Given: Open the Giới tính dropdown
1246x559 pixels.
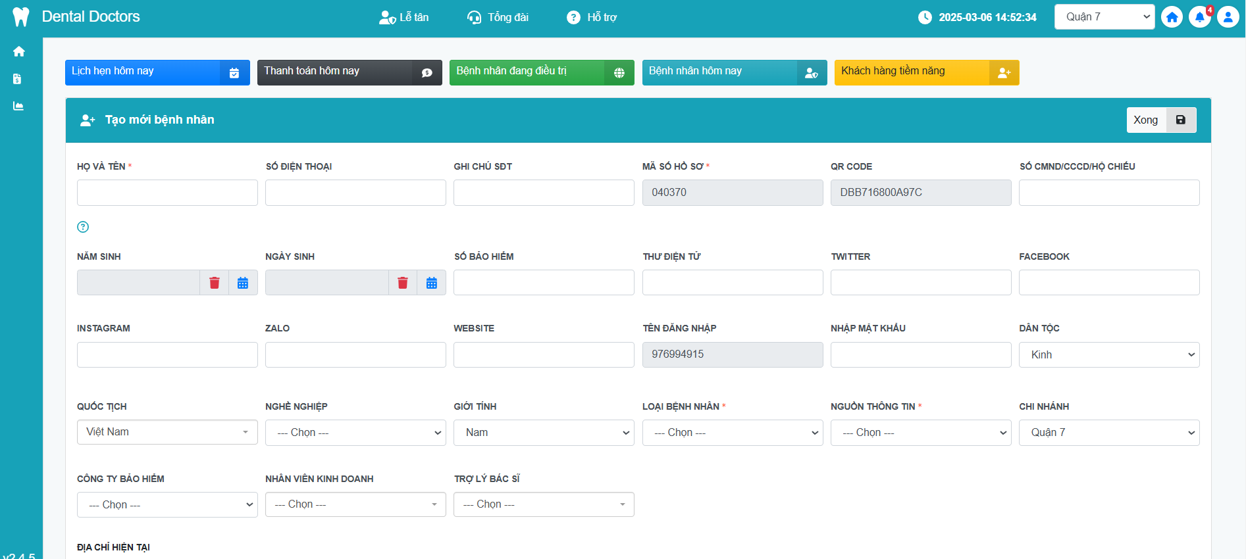Looking at the screenshot, I should click(x=543, y=433).
